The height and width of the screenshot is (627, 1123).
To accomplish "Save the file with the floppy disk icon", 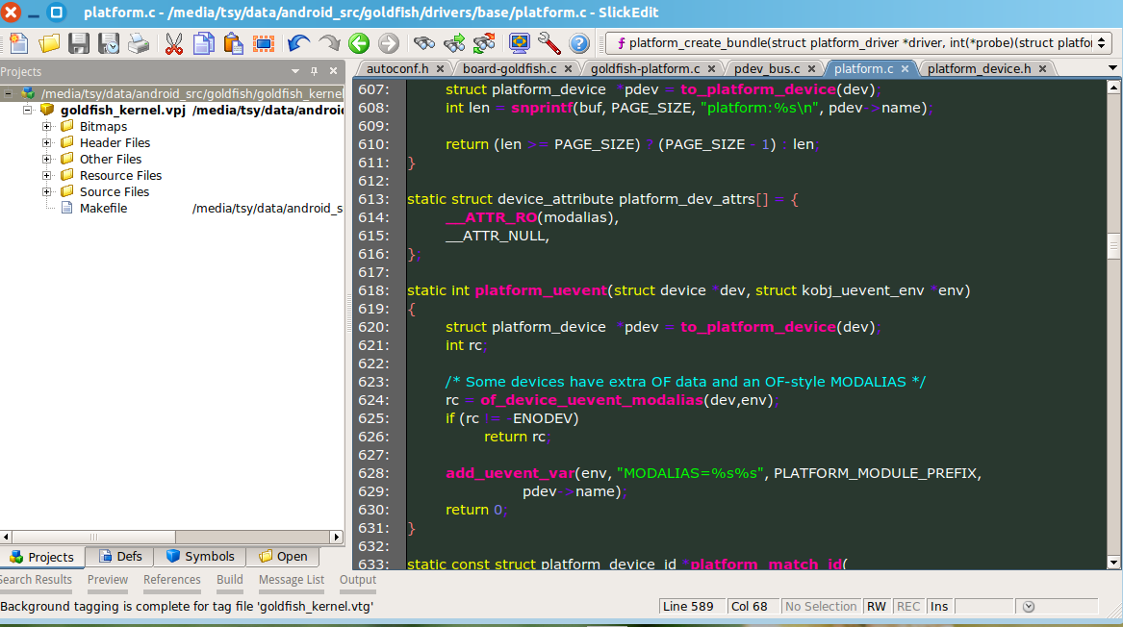I will pyautogui.click(x=79, y=43).
